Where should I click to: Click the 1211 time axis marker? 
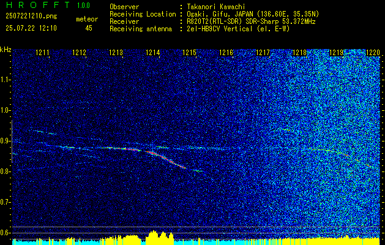click(x=42, y=52)
